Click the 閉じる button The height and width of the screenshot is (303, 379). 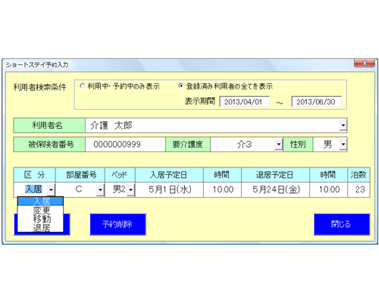(x=342, y=224)
